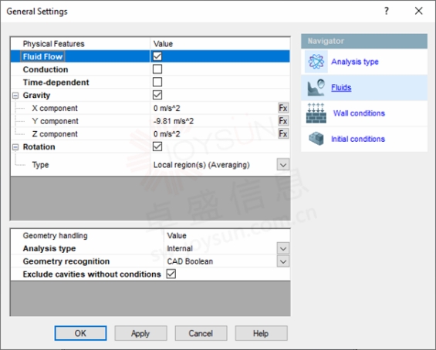The image size is (436, 350).
Task: Go to Wall conditions in Navigator
Action: 359,113
